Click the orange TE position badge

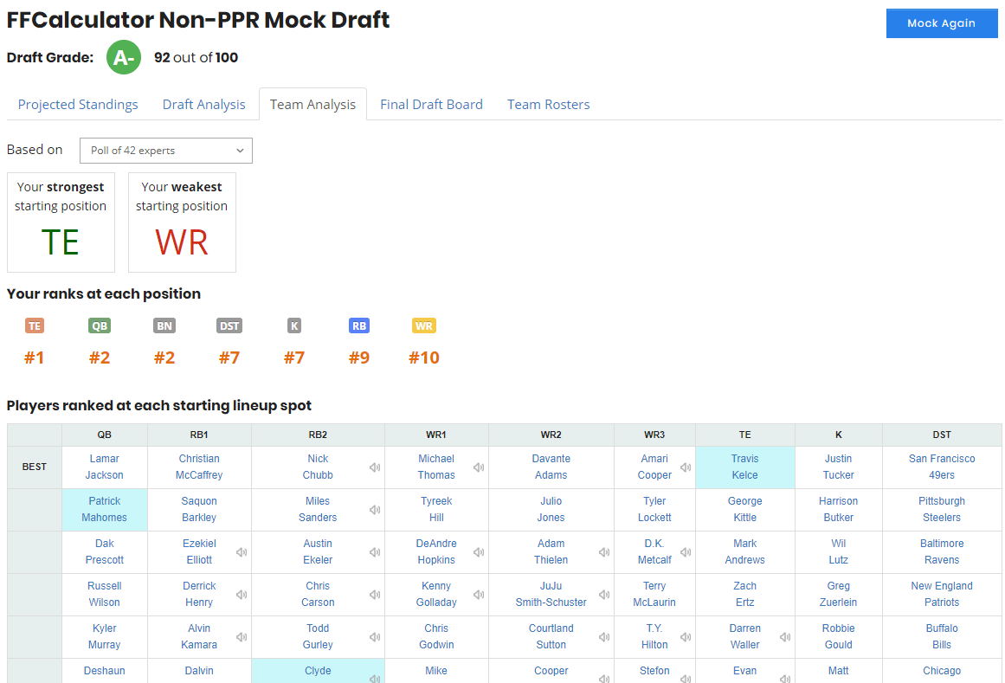(x=35, y=326)
